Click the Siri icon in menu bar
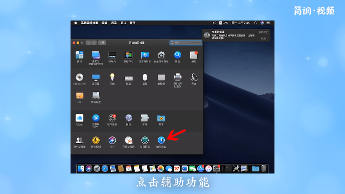 [262, 22]
